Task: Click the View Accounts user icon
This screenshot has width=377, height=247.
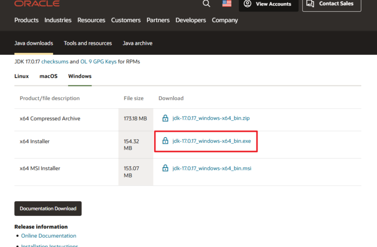Action: (x=247, y=4)
